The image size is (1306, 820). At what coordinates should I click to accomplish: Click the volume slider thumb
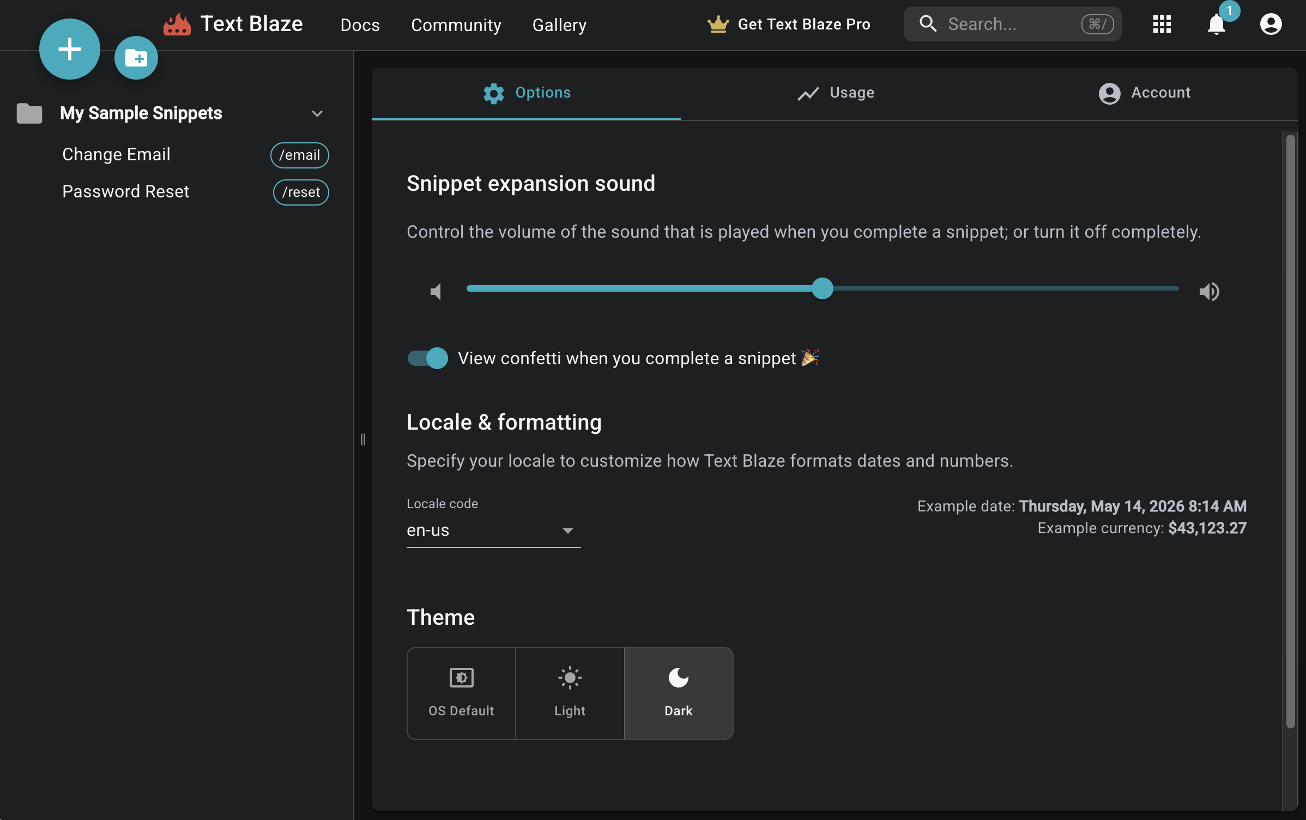(x=823, y=288)
